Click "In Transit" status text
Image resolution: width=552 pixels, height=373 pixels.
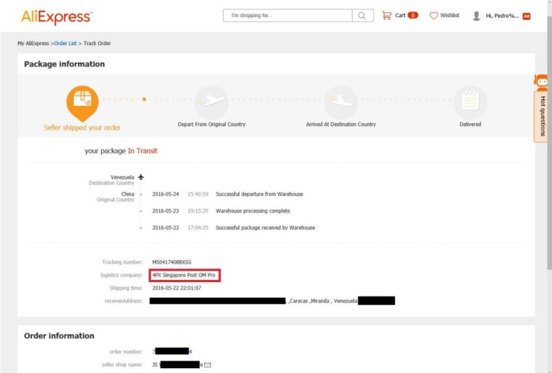pyautogui.click(x=142, y=151)
